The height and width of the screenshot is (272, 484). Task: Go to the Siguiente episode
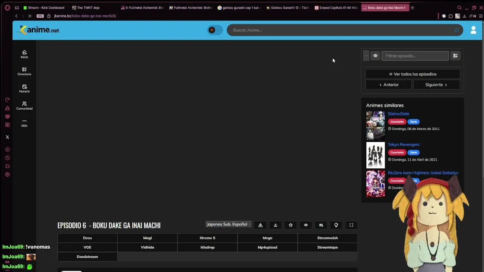pyautogui.click(x=436, y=85)
